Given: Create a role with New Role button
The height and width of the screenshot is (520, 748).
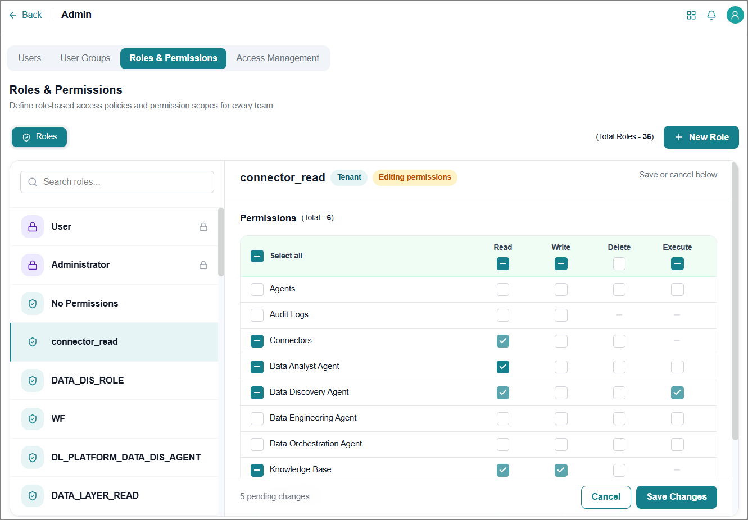Looking at the screenshot, I should [x=701, y=138].
